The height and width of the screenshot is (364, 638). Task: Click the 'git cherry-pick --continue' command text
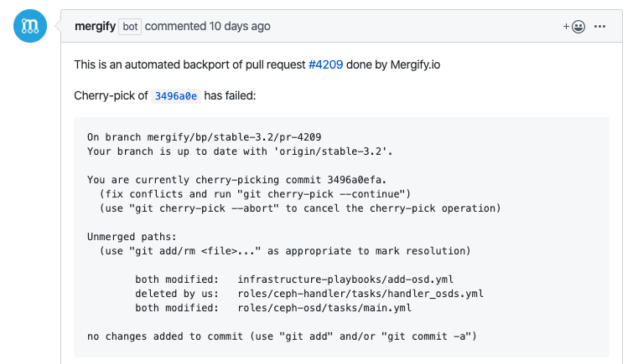point(324,194)
